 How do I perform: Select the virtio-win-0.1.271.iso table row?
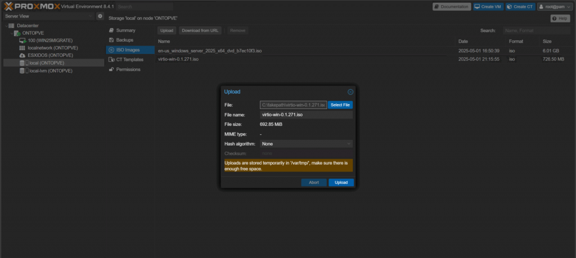tap(364, 59)
